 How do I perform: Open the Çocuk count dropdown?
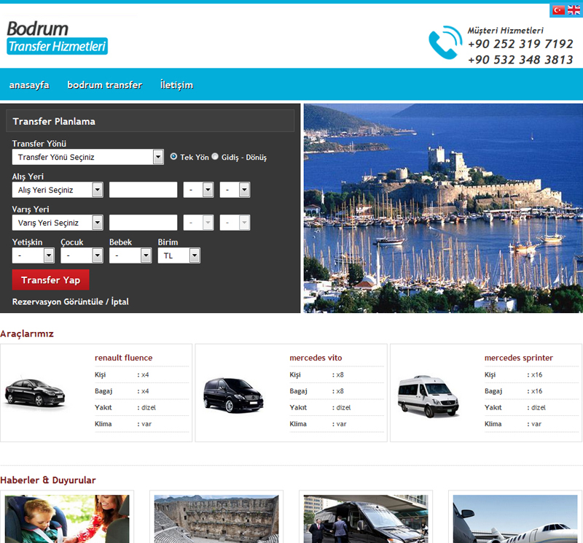(82, 255)
